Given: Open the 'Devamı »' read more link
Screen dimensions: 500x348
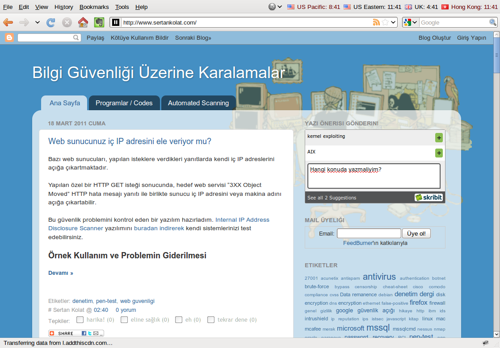Looking at the screenshot, I should [60, 273].
